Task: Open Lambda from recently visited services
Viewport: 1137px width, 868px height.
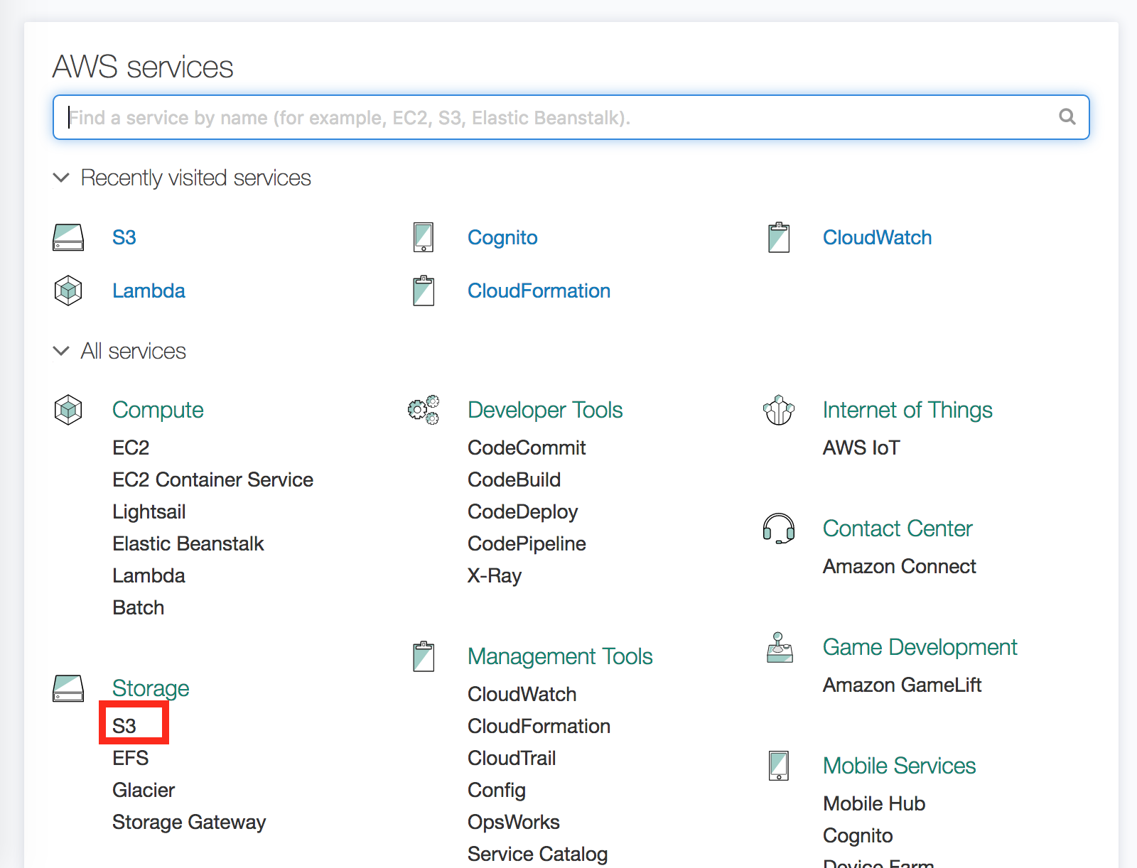Action: click(149, 291)
